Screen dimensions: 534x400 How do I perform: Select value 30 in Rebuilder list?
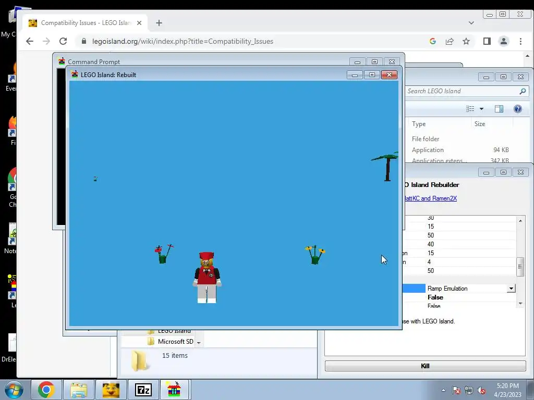pyautogui.click(x=431, y=218)
